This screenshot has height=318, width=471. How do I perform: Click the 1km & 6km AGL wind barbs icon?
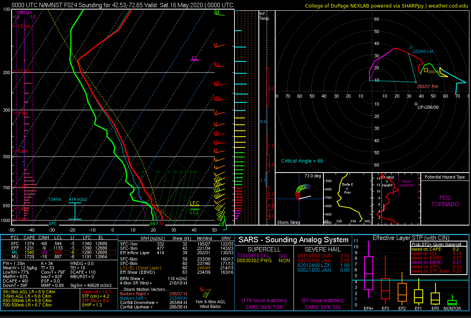click(x=206, y=293)
